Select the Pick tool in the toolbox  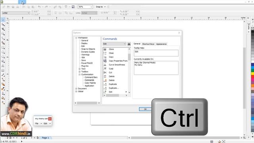coord(3,20)
